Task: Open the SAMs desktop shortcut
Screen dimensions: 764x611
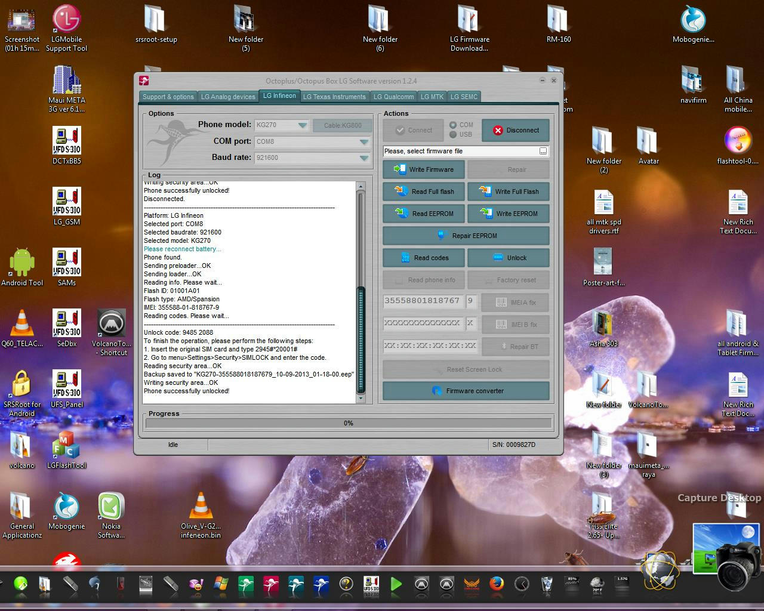Action: (66, 267)
